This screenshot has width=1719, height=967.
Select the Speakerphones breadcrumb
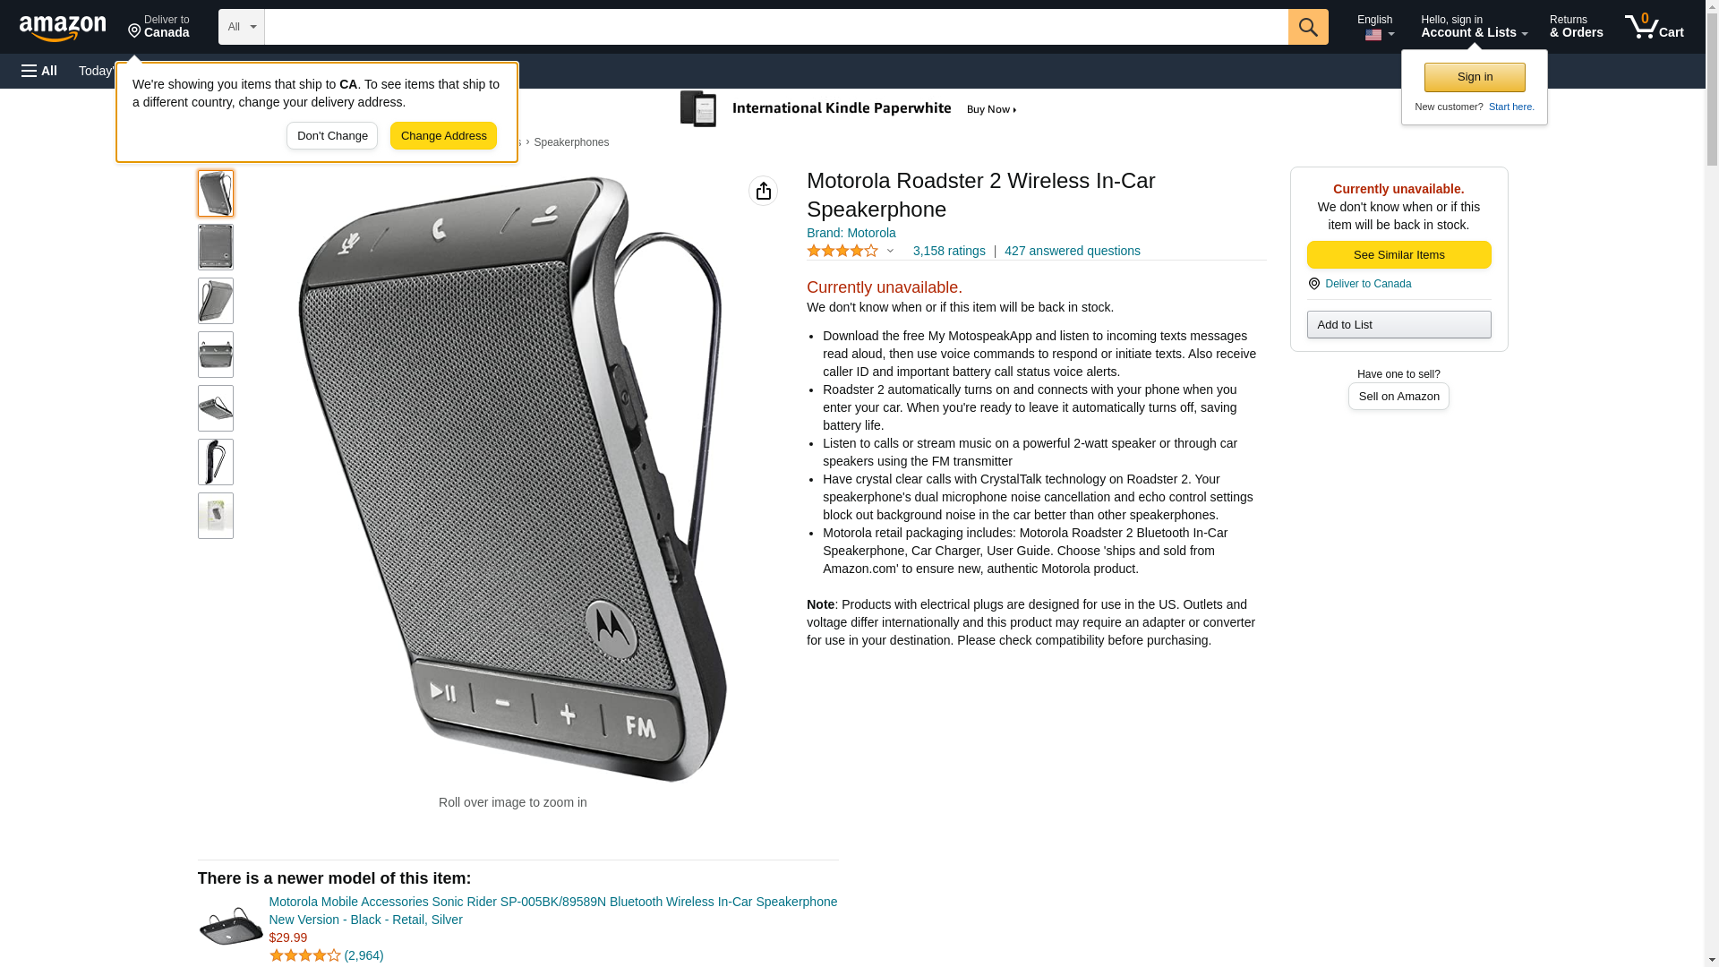[x=571, y=142]
